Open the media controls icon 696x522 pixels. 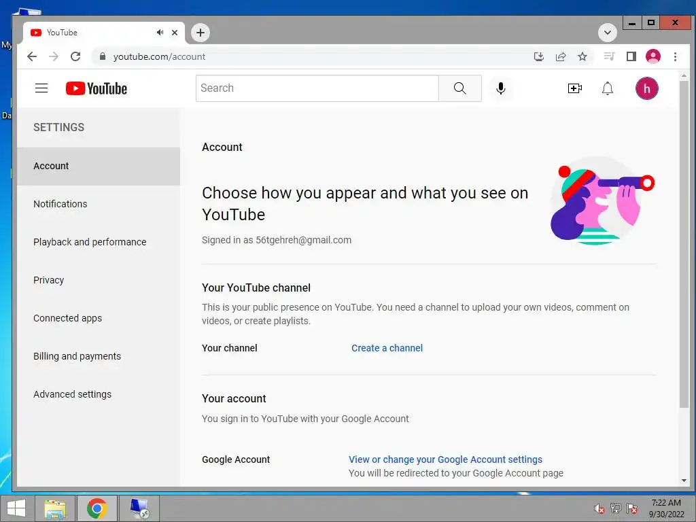(x=609, y=56)
